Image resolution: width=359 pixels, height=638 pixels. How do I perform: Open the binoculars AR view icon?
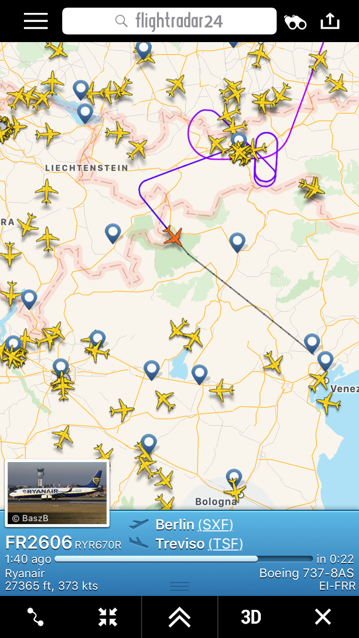295,22
